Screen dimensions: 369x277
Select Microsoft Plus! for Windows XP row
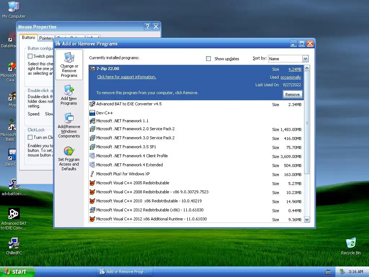(x=196, y=174)
